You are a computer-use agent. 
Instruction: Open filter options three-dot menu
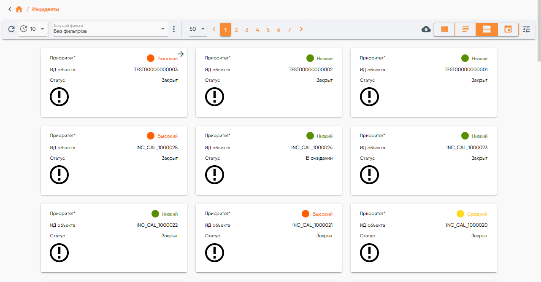pyautogui.click(x=174, y=29)
